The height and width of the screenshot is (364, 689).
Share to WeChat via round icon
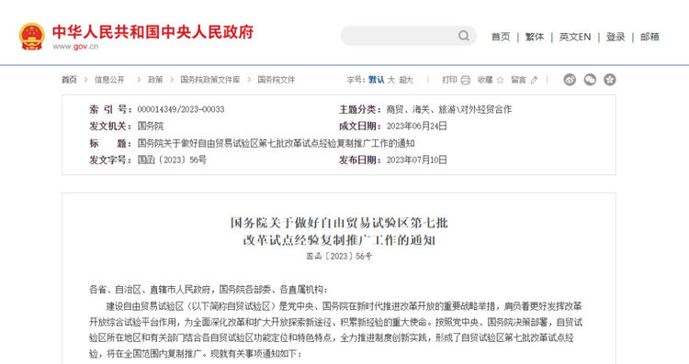590,80
